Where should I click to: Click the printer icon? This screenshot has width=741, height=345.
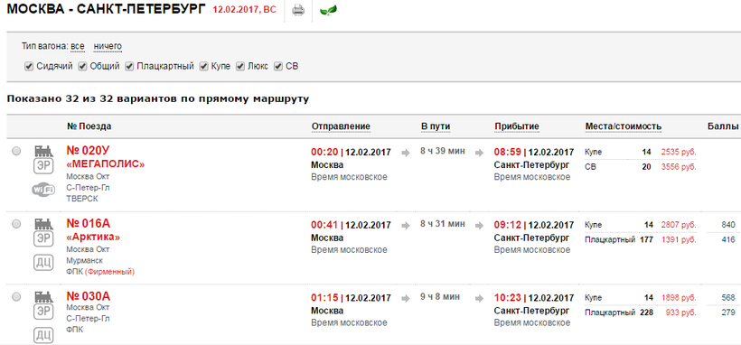(x=298, y=10)
